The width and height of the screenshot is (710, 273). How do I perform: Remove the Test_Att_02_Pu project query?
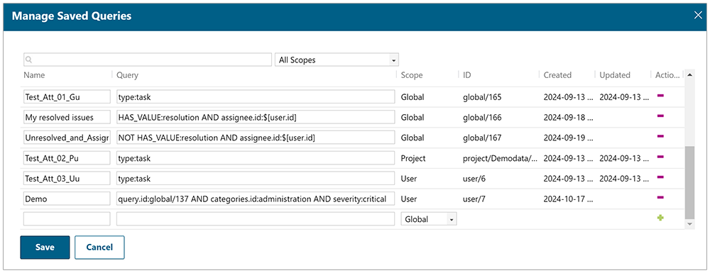tap(660, 157)
